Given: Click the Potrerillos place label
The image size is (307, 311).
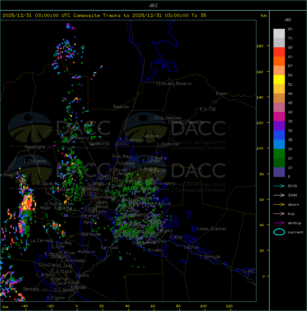Looking at the screenshot, I should [x=62, y=204].
